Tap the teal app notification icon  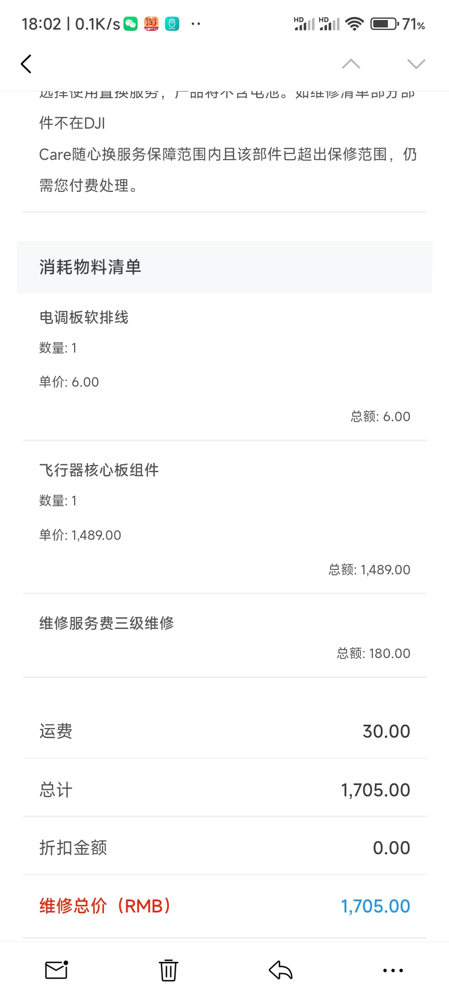pos(172,24)
